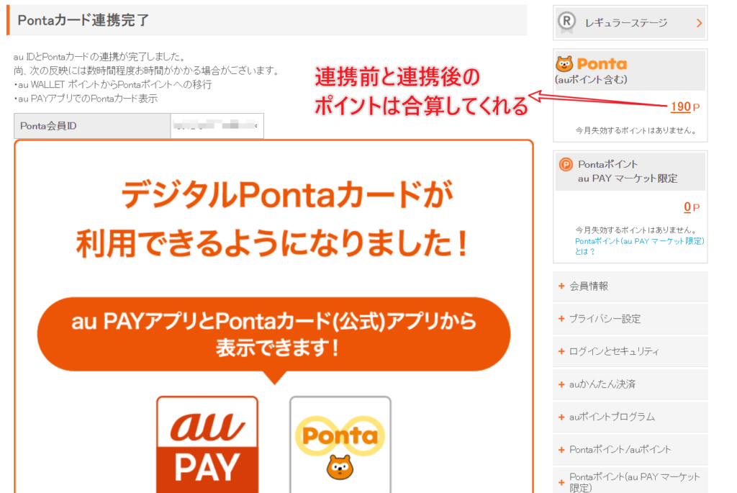Click the orange P Ponta point icon

tap(566, 165)
